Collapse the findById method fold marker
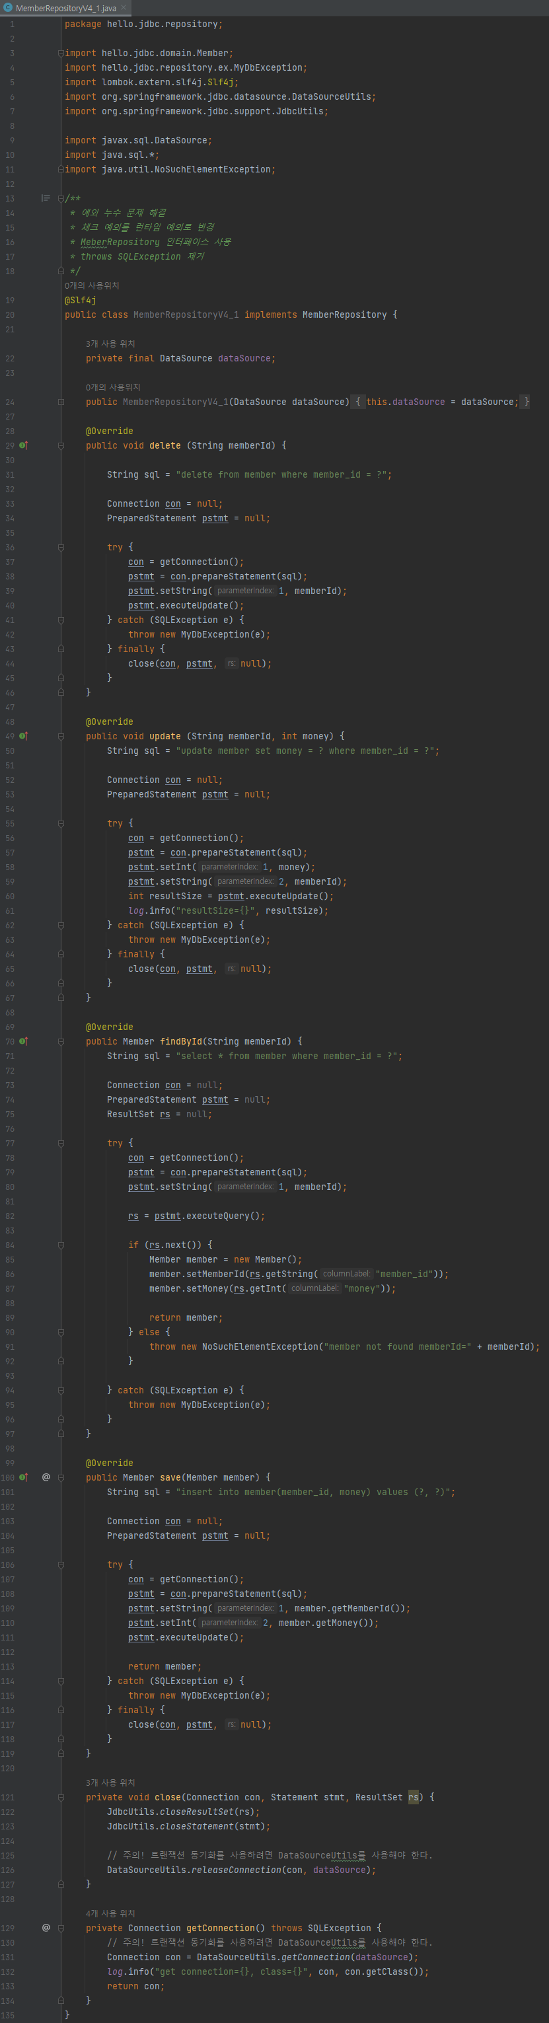The image size is (549, 2023). tap(61, 1041)
